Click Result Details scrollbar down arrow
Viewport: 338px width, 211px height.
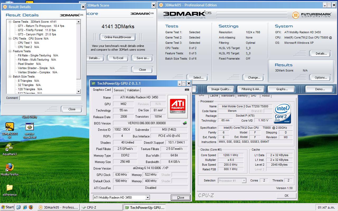(78, 92)
